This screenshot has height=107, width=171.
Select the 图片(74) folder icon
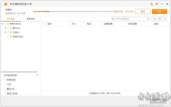pos(11,28)
